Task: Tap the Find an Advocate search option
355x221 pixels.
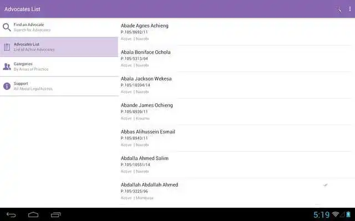Action: (x=59, y=27)
